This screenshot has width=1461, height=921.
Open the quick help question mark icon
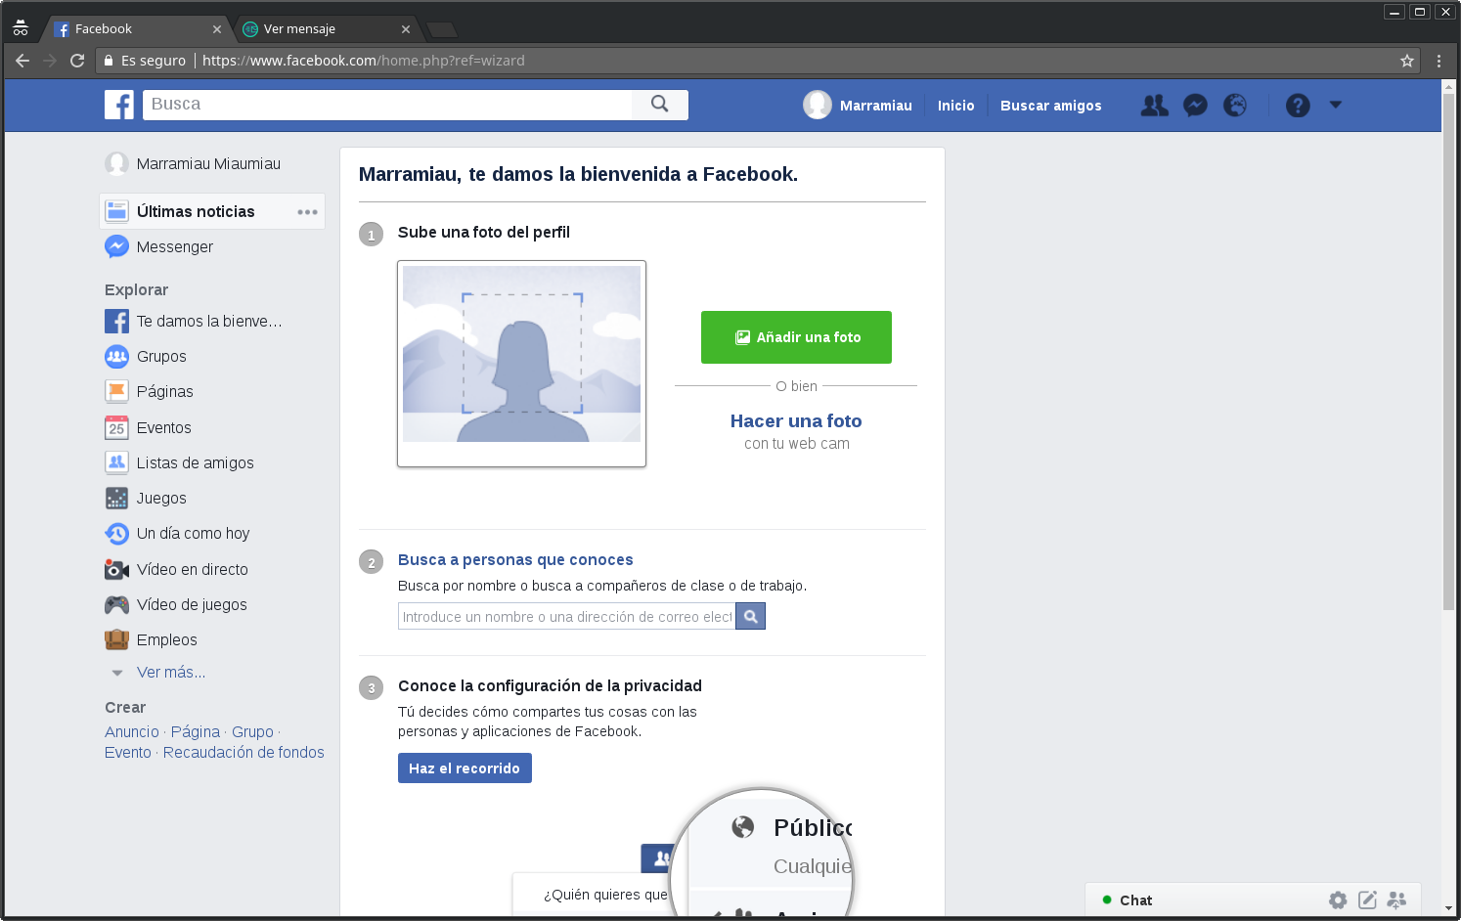click(x=1298, y=105)
